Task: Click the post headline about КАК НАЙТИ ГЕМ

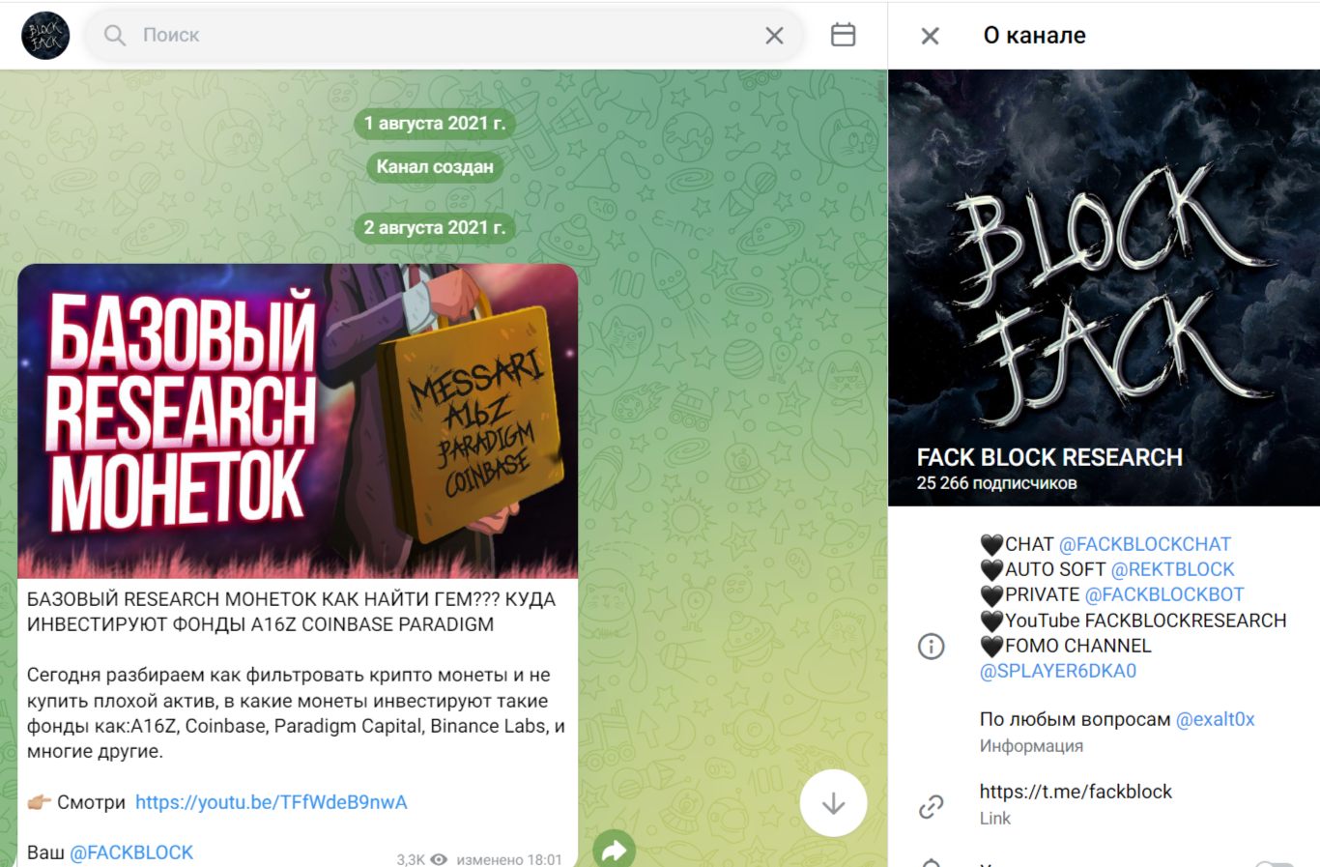Action: pos(291,612)
